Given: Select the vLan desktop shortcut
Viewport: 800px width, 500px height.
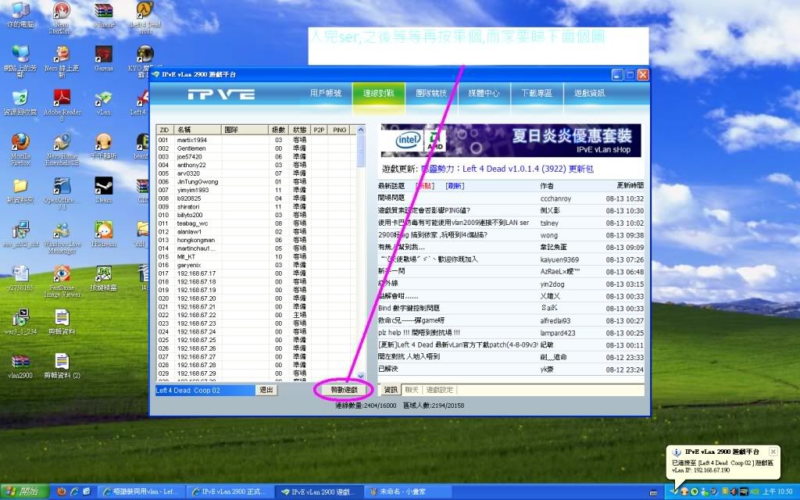Looking at the screenshot, I should [x=104, y=102].
